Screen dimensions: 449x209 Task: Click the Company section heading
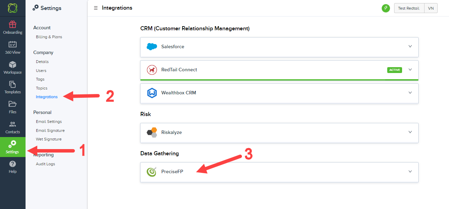[43, 53]
